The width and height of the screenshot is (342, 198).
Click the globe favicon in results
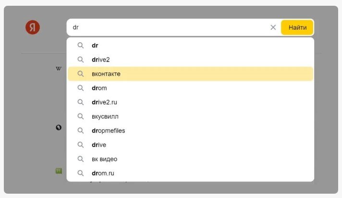pos(59,127)
